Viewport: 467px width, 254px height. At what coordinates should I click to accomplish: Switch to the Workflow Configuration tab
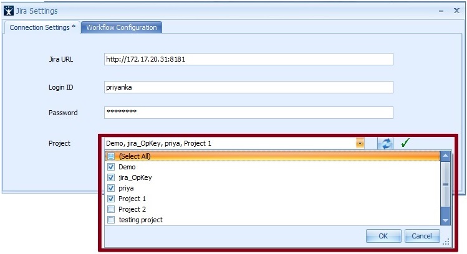click(122, 27)
